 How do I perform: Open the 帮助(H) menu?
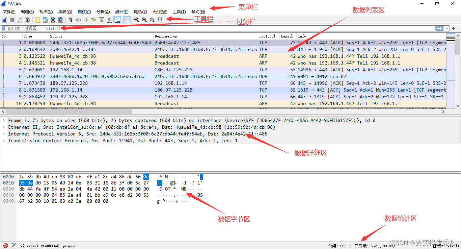pos(198,12)
